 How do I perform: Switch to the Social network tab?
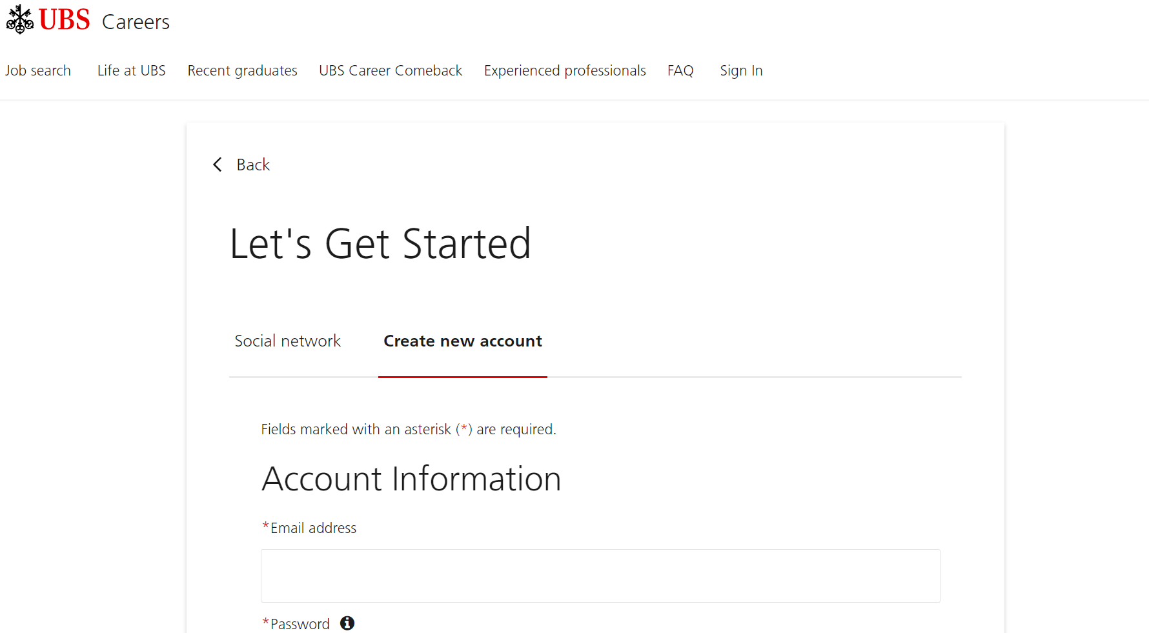288,341
